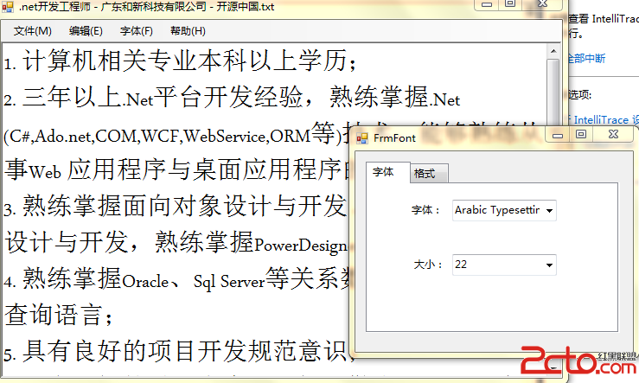Maximize the FrmFont dialog
Viewport: 639px width, 383px height.
click(x=581, y=134)
